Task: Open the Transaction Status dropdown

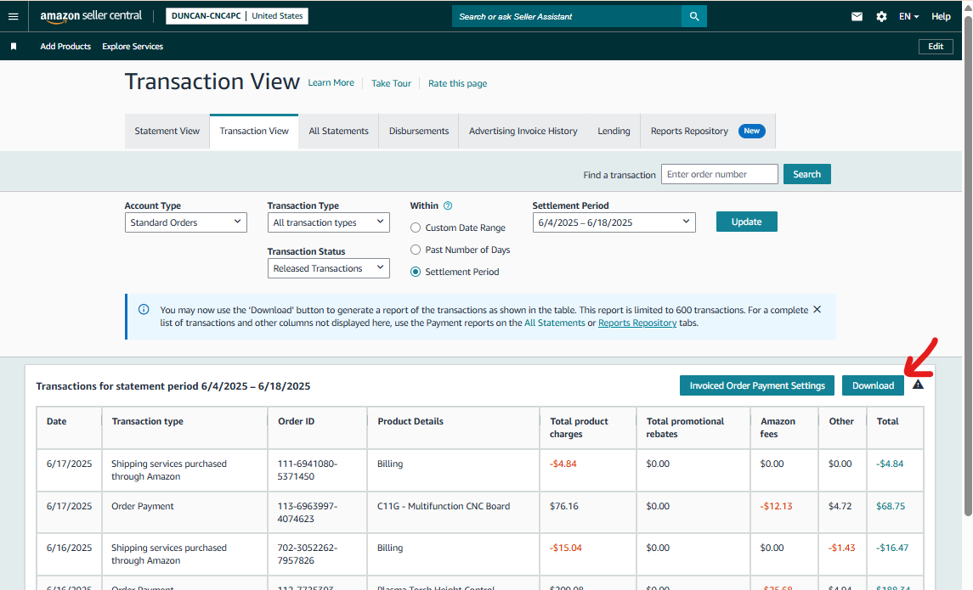Action: (x=328, y=268)
